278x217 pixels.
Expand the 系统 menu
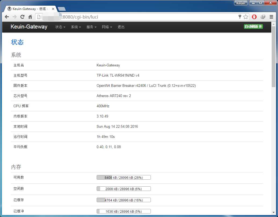click(x=76, y=27)
